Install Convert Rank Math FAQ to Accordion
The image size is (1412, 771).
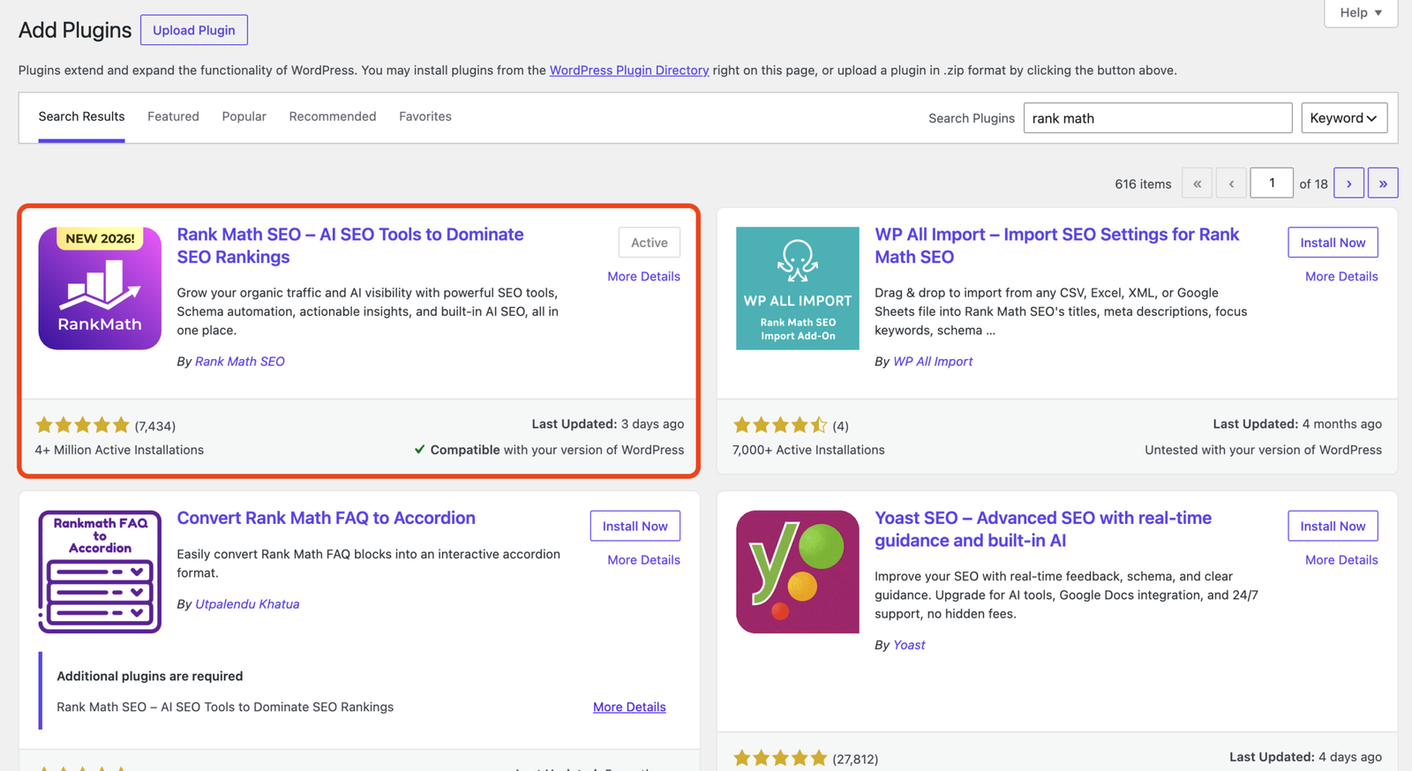tap(635, 526)
